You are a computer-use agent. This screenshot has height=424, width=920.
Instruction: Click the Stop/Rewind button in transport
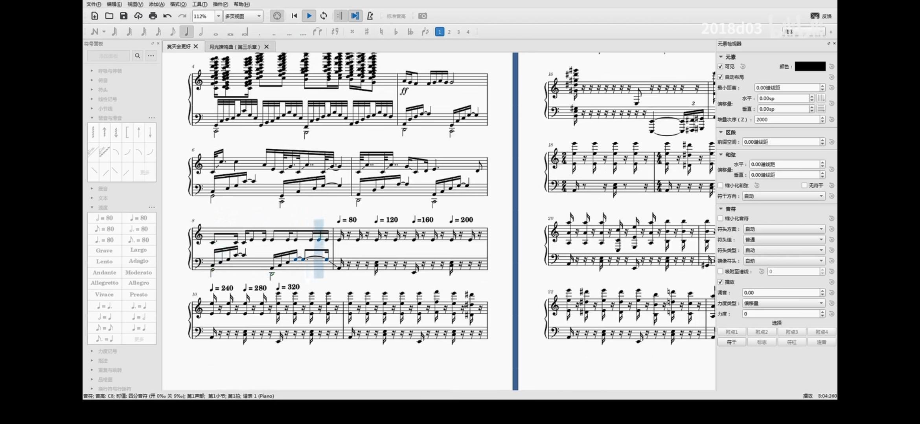pyautogui.click(x=294, y=16)
